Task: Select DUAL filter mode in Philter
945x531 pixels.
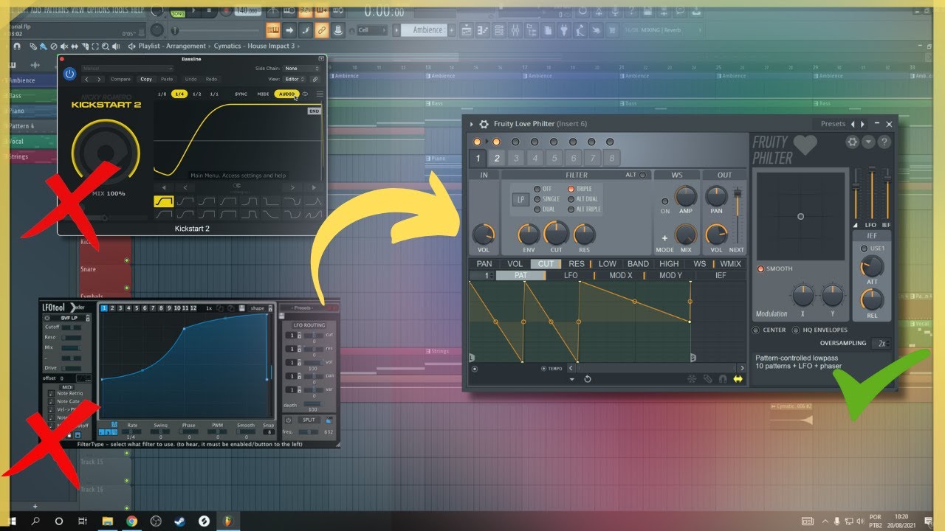Action: (x=537, y=209)
